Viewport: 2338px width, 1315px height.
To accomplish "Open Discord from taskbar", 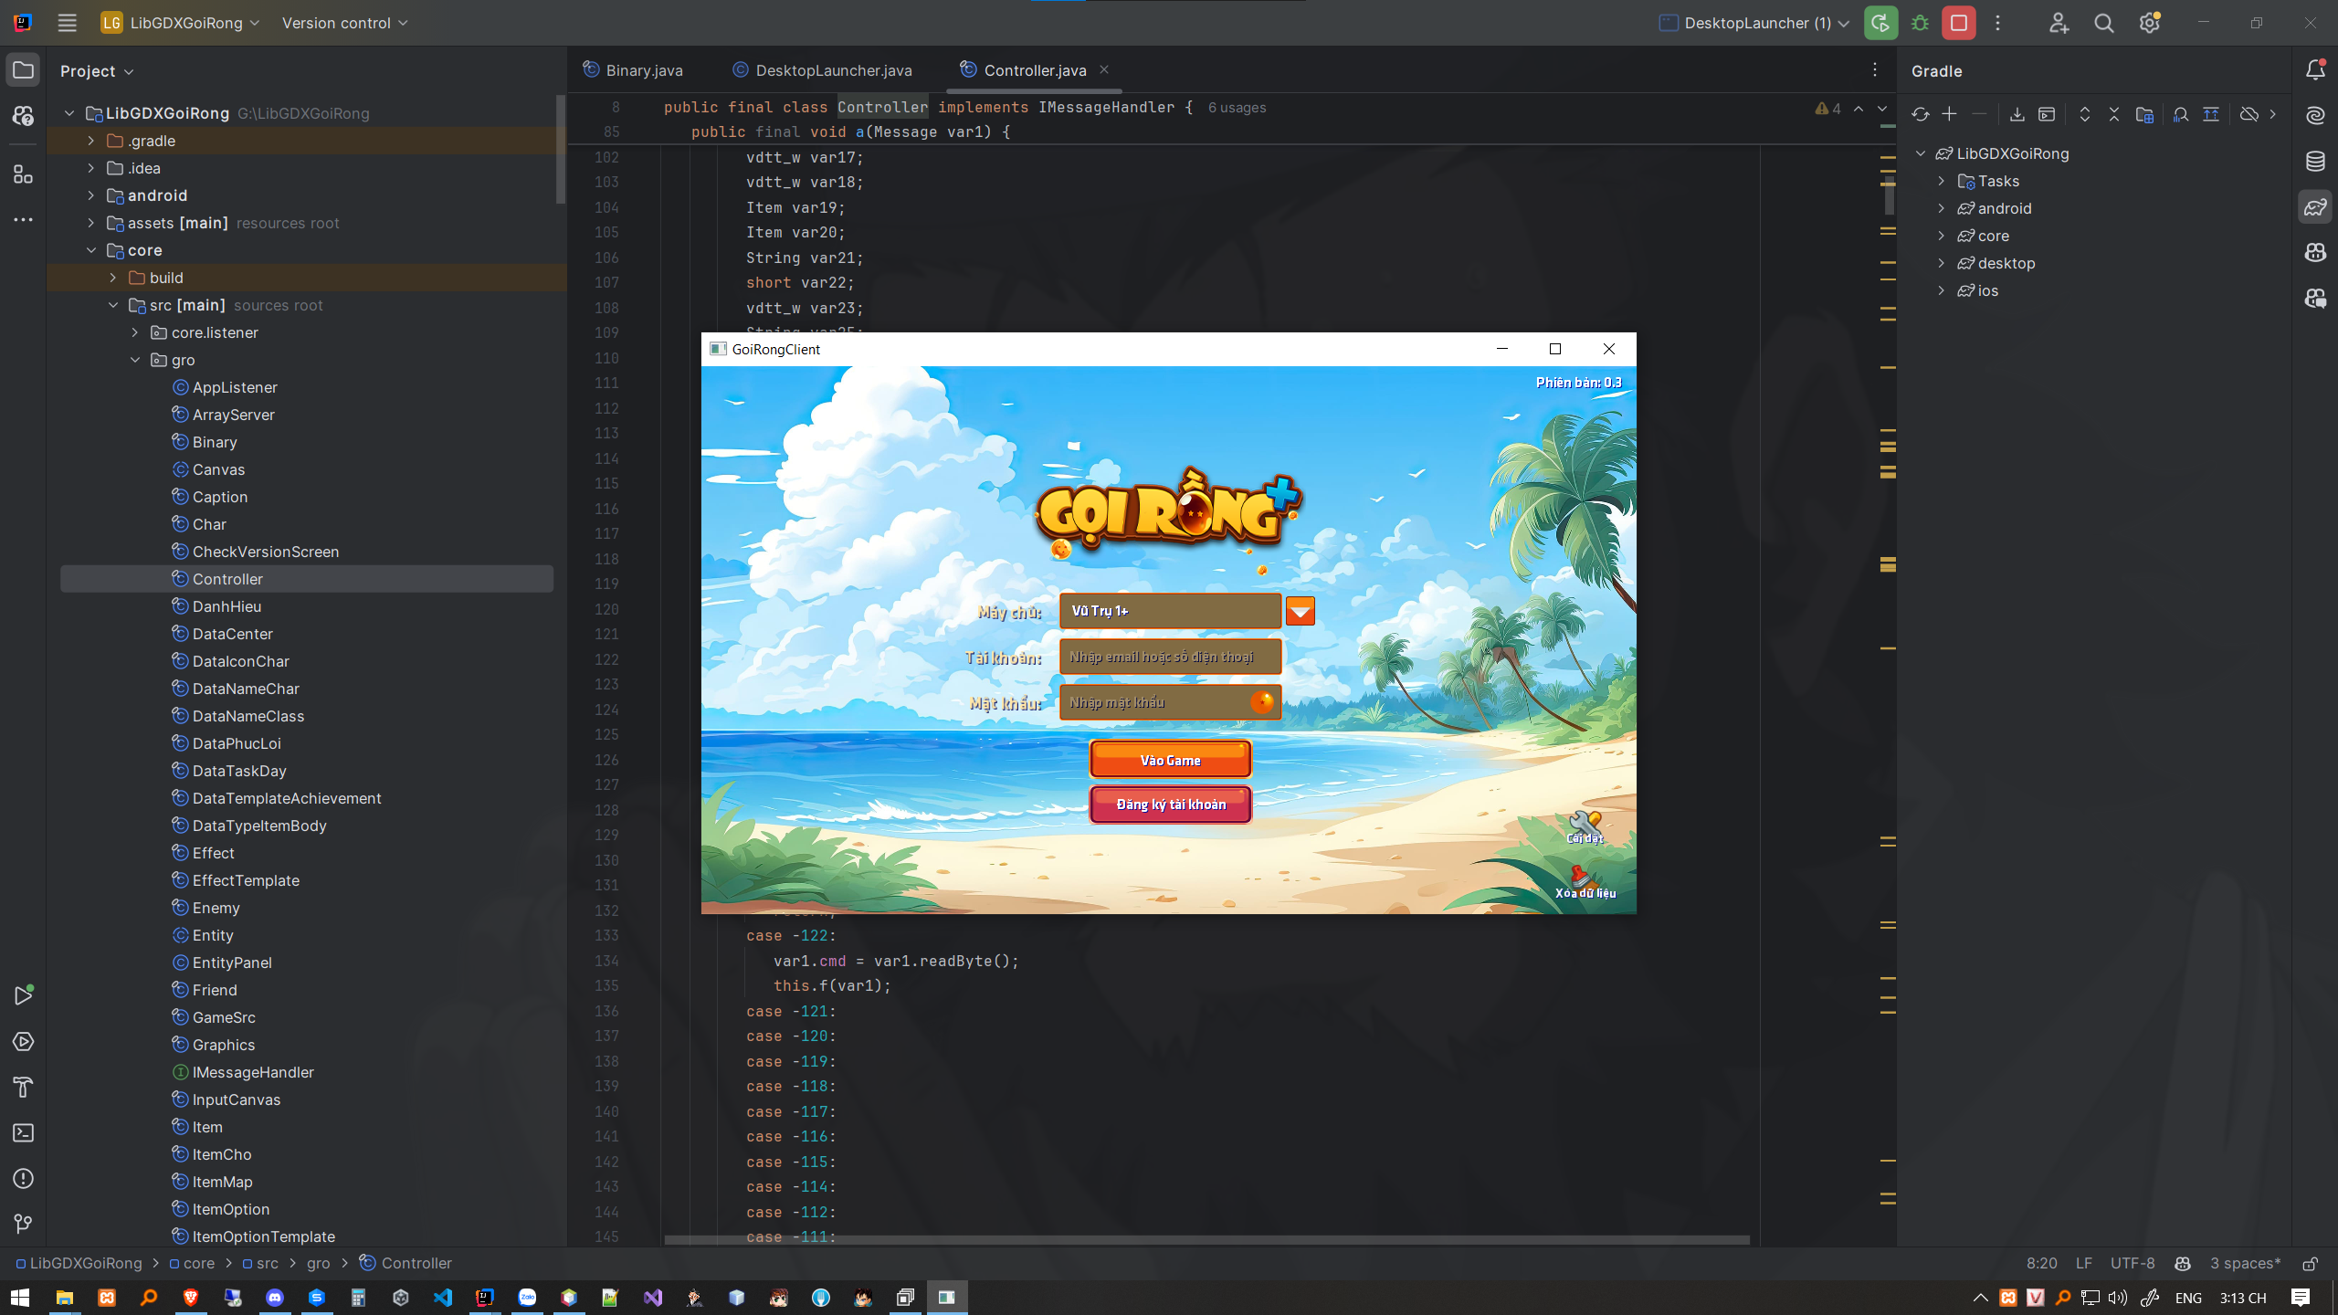I will [x=274, y=1297].
